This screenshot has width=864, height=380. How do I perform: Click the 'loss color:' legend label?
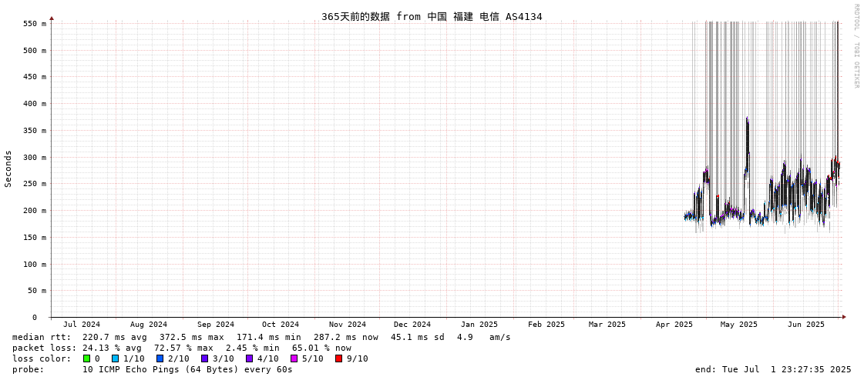[42, 359]
